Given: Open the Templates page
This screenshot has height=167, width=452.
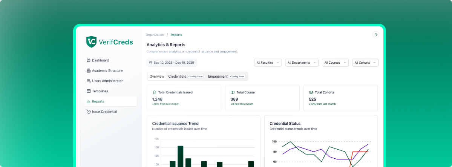Looking at the screenshot, I should point(111,91).
